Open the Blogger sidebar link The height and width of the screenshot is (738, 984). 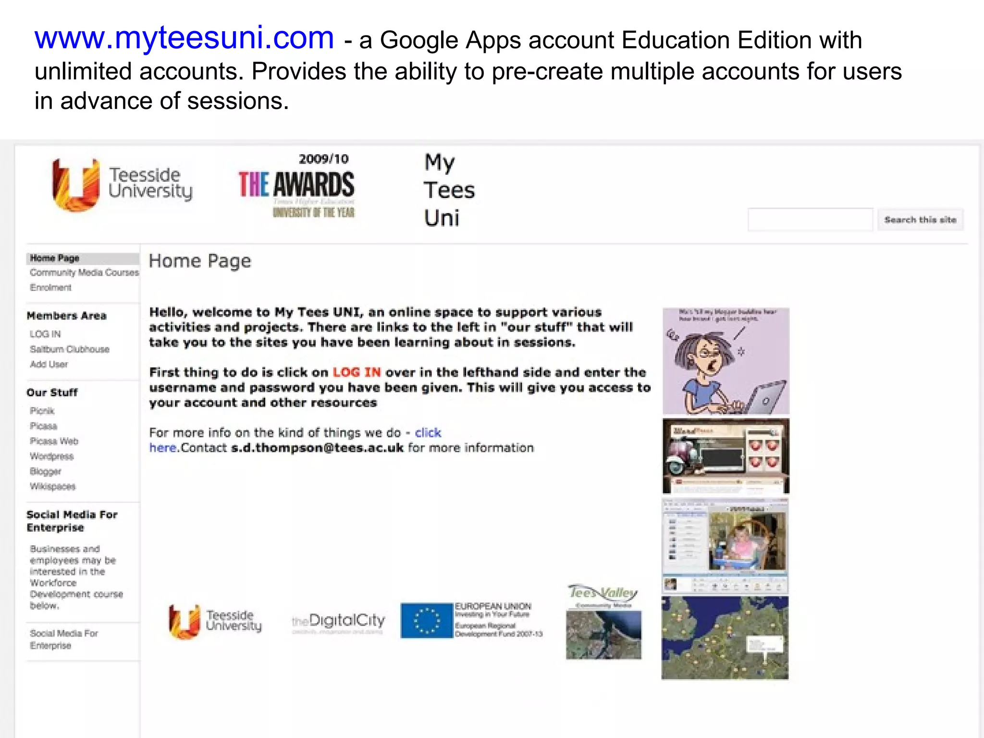[x=46, y=471]
